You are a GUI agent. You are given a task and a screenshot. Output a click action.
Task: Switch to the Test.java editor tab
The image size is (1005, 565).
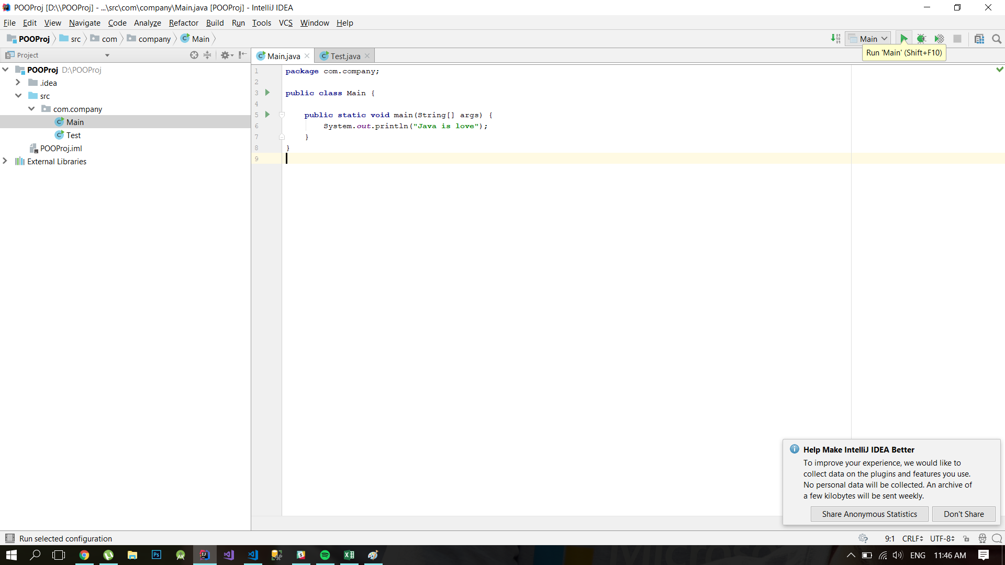coord(345,56)
